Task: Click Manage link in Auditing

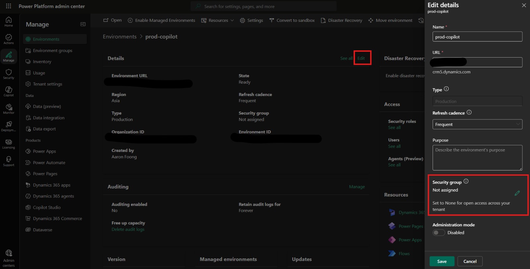Action: (357, 187)
